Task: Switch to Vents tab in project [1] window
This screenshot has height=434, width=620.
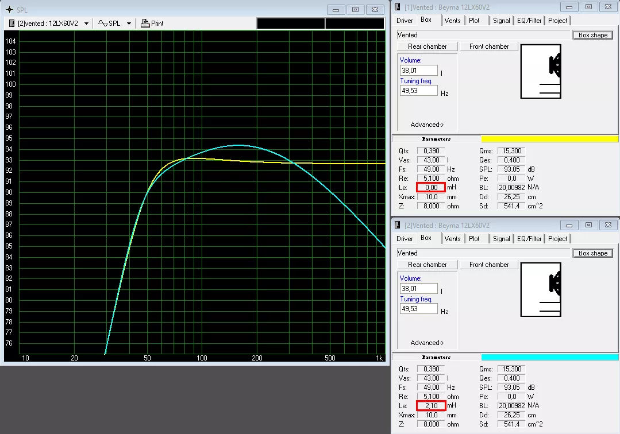Action: coord(452,20)
